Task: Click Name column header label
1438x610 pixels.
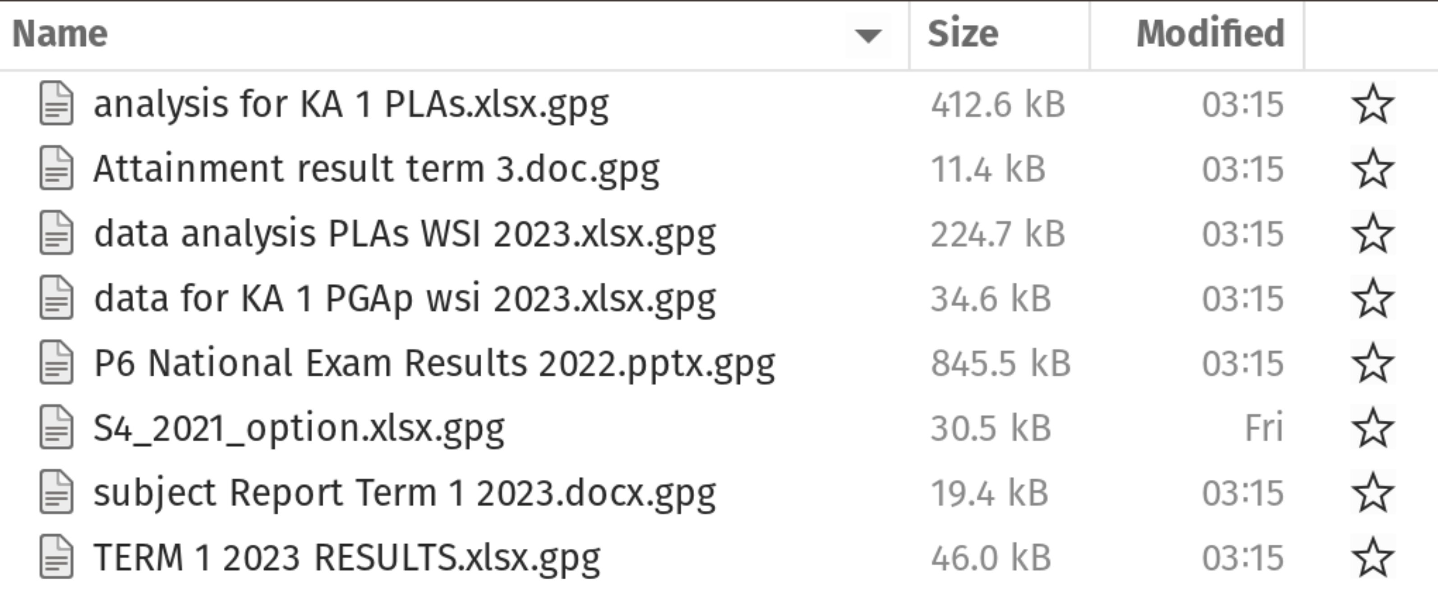Action: (60, 35)
